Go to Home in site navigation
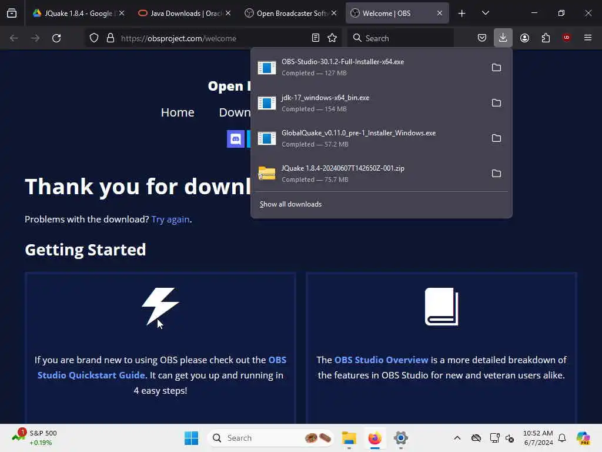The height and width of the screenshot is (452, 602). 178,112
